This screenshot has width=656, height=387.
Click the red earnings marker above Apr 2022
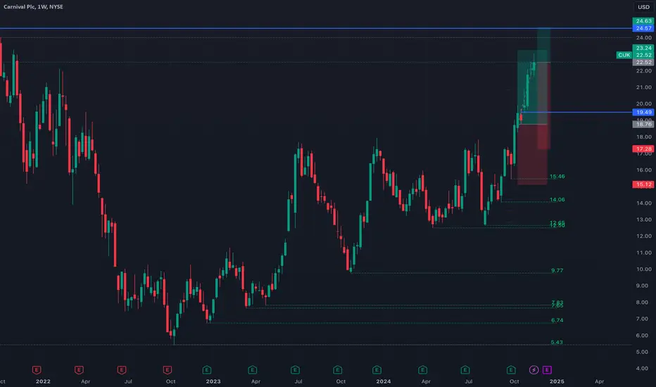(x=79, y=370)
